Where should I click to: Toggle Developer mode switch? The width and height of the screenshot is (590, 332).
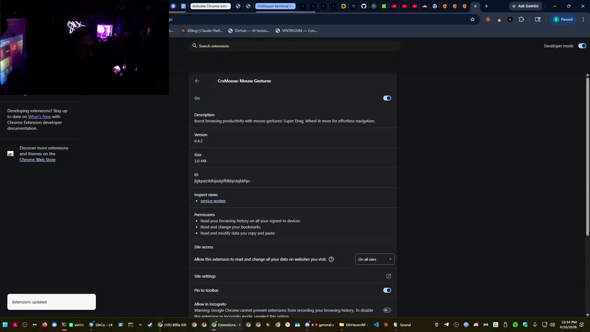tap(582, 46)
